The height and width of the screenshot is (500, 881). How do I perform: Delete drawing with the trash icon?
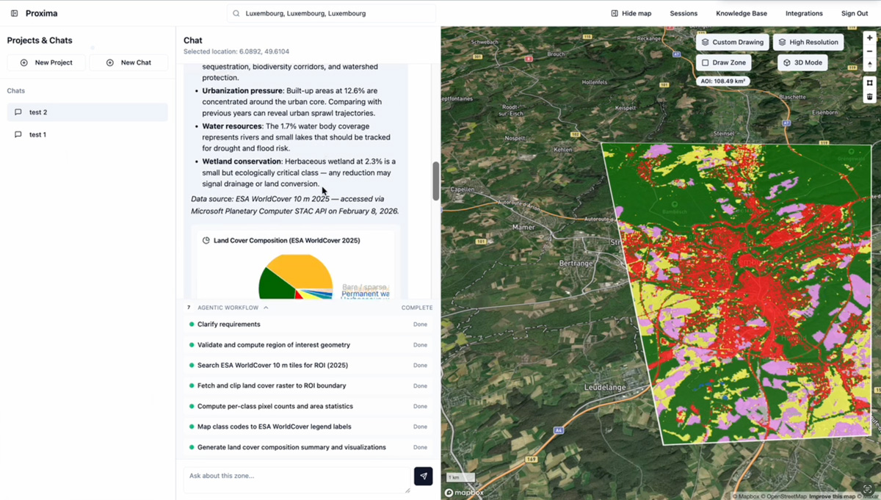pyautogui.click(x=870, y=96)
